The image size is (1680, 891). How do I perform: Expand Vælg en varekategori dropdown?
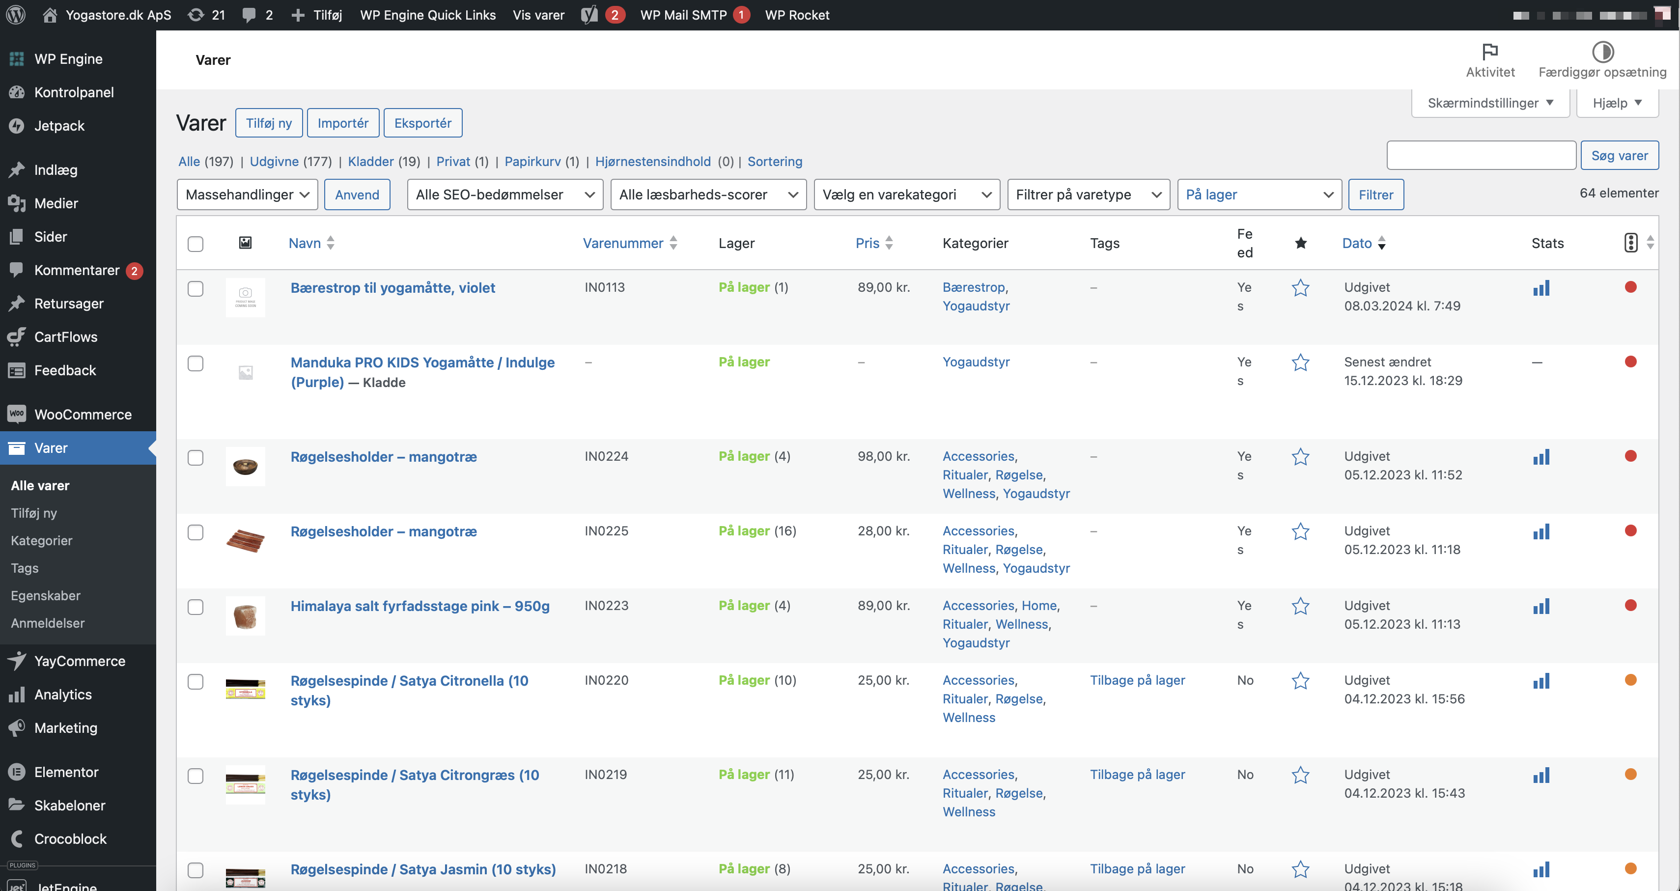[x=906, y=195]
